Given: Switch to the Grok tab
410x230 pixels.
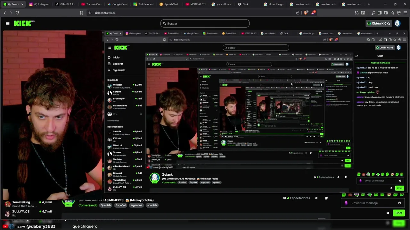Looking at the screenshot, I should 247,4.
